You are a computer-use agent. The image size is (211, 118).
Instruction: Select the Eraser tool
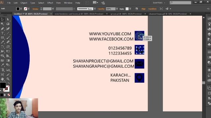pyautogui.click(x=8, y=42)
